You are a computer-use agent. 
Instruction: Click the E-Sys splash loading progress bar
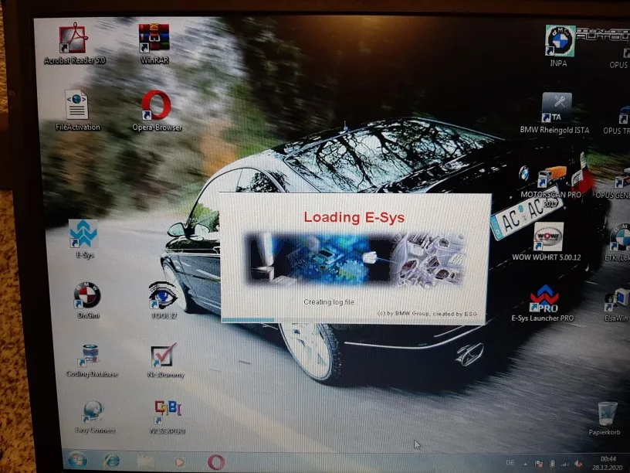click(354, 320)
